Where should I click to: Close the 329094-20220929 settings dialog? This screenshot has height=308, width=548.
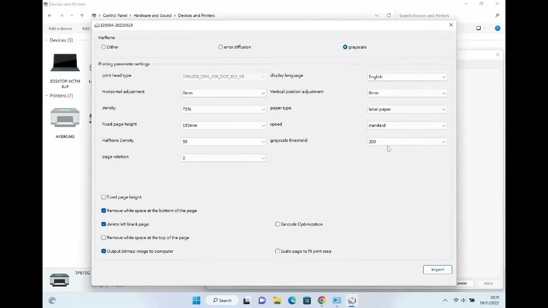[x=451, y=25]
